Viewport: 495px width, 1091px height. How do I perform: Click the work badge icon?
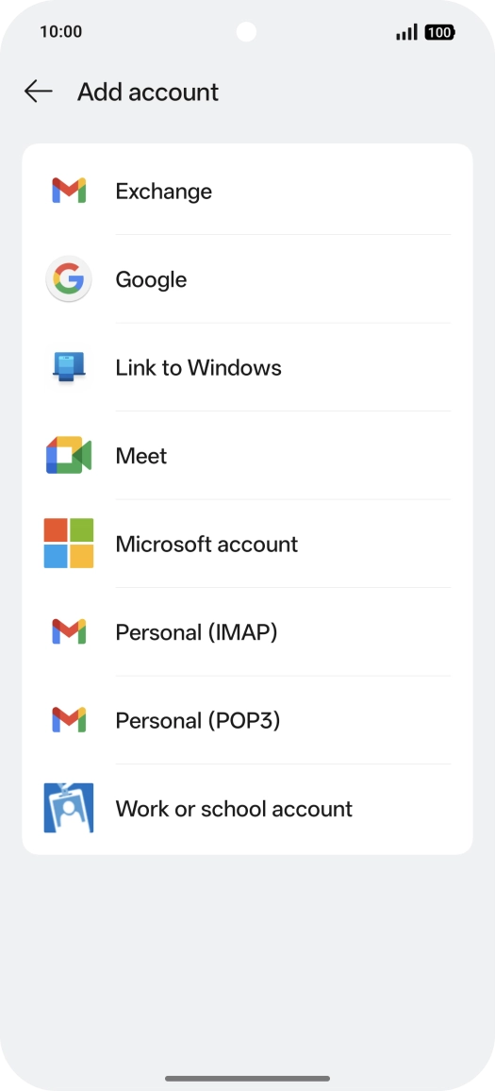(69, 808)
